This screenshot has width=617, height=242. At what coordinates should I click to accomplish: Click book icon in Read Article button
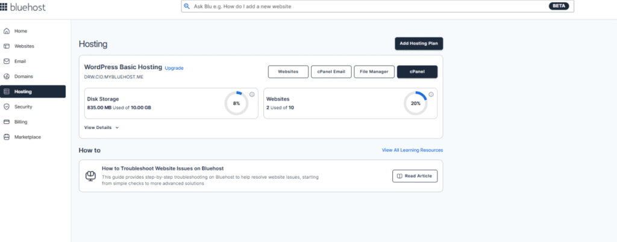(x=399, y=176)
